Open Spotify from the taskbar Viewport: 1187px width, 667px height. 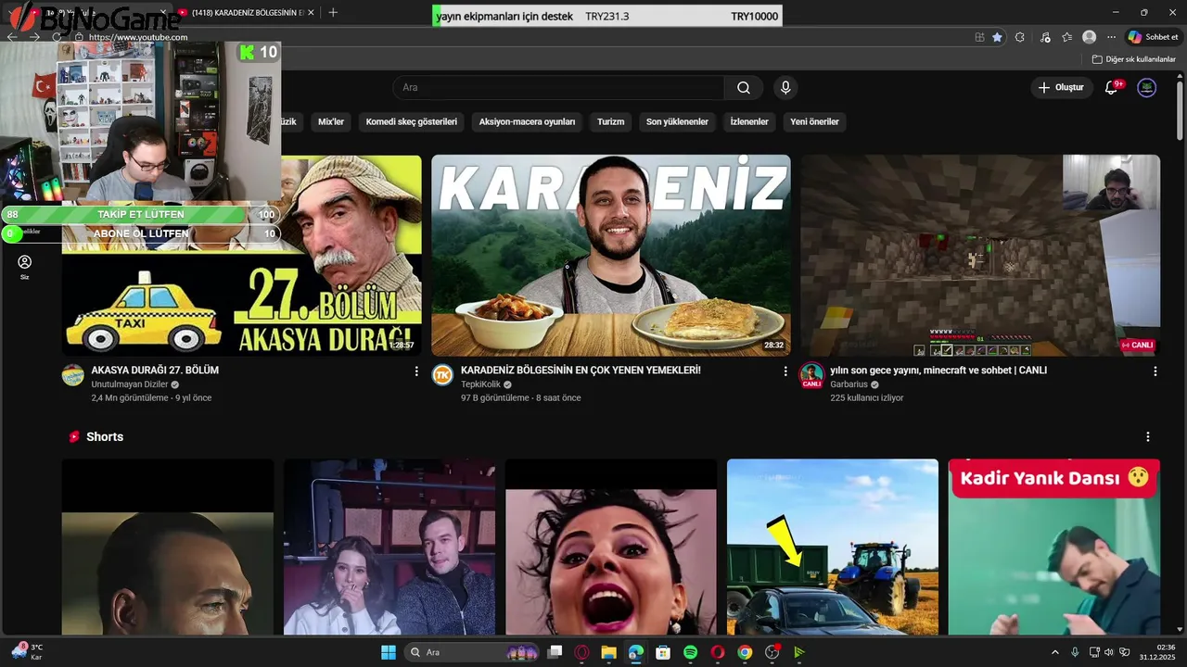point(690,652)
